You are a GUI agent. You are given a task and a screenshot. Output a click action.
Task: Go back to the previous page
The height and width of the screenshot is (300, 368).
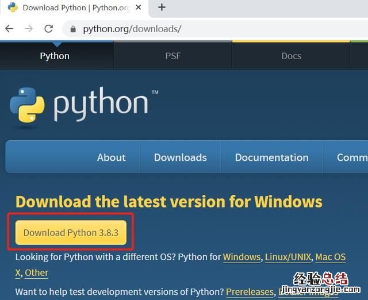[9, 29]
